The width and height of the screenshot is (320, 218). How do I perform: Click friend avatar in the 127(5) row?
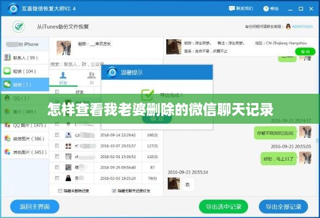(x=68, y=146)
